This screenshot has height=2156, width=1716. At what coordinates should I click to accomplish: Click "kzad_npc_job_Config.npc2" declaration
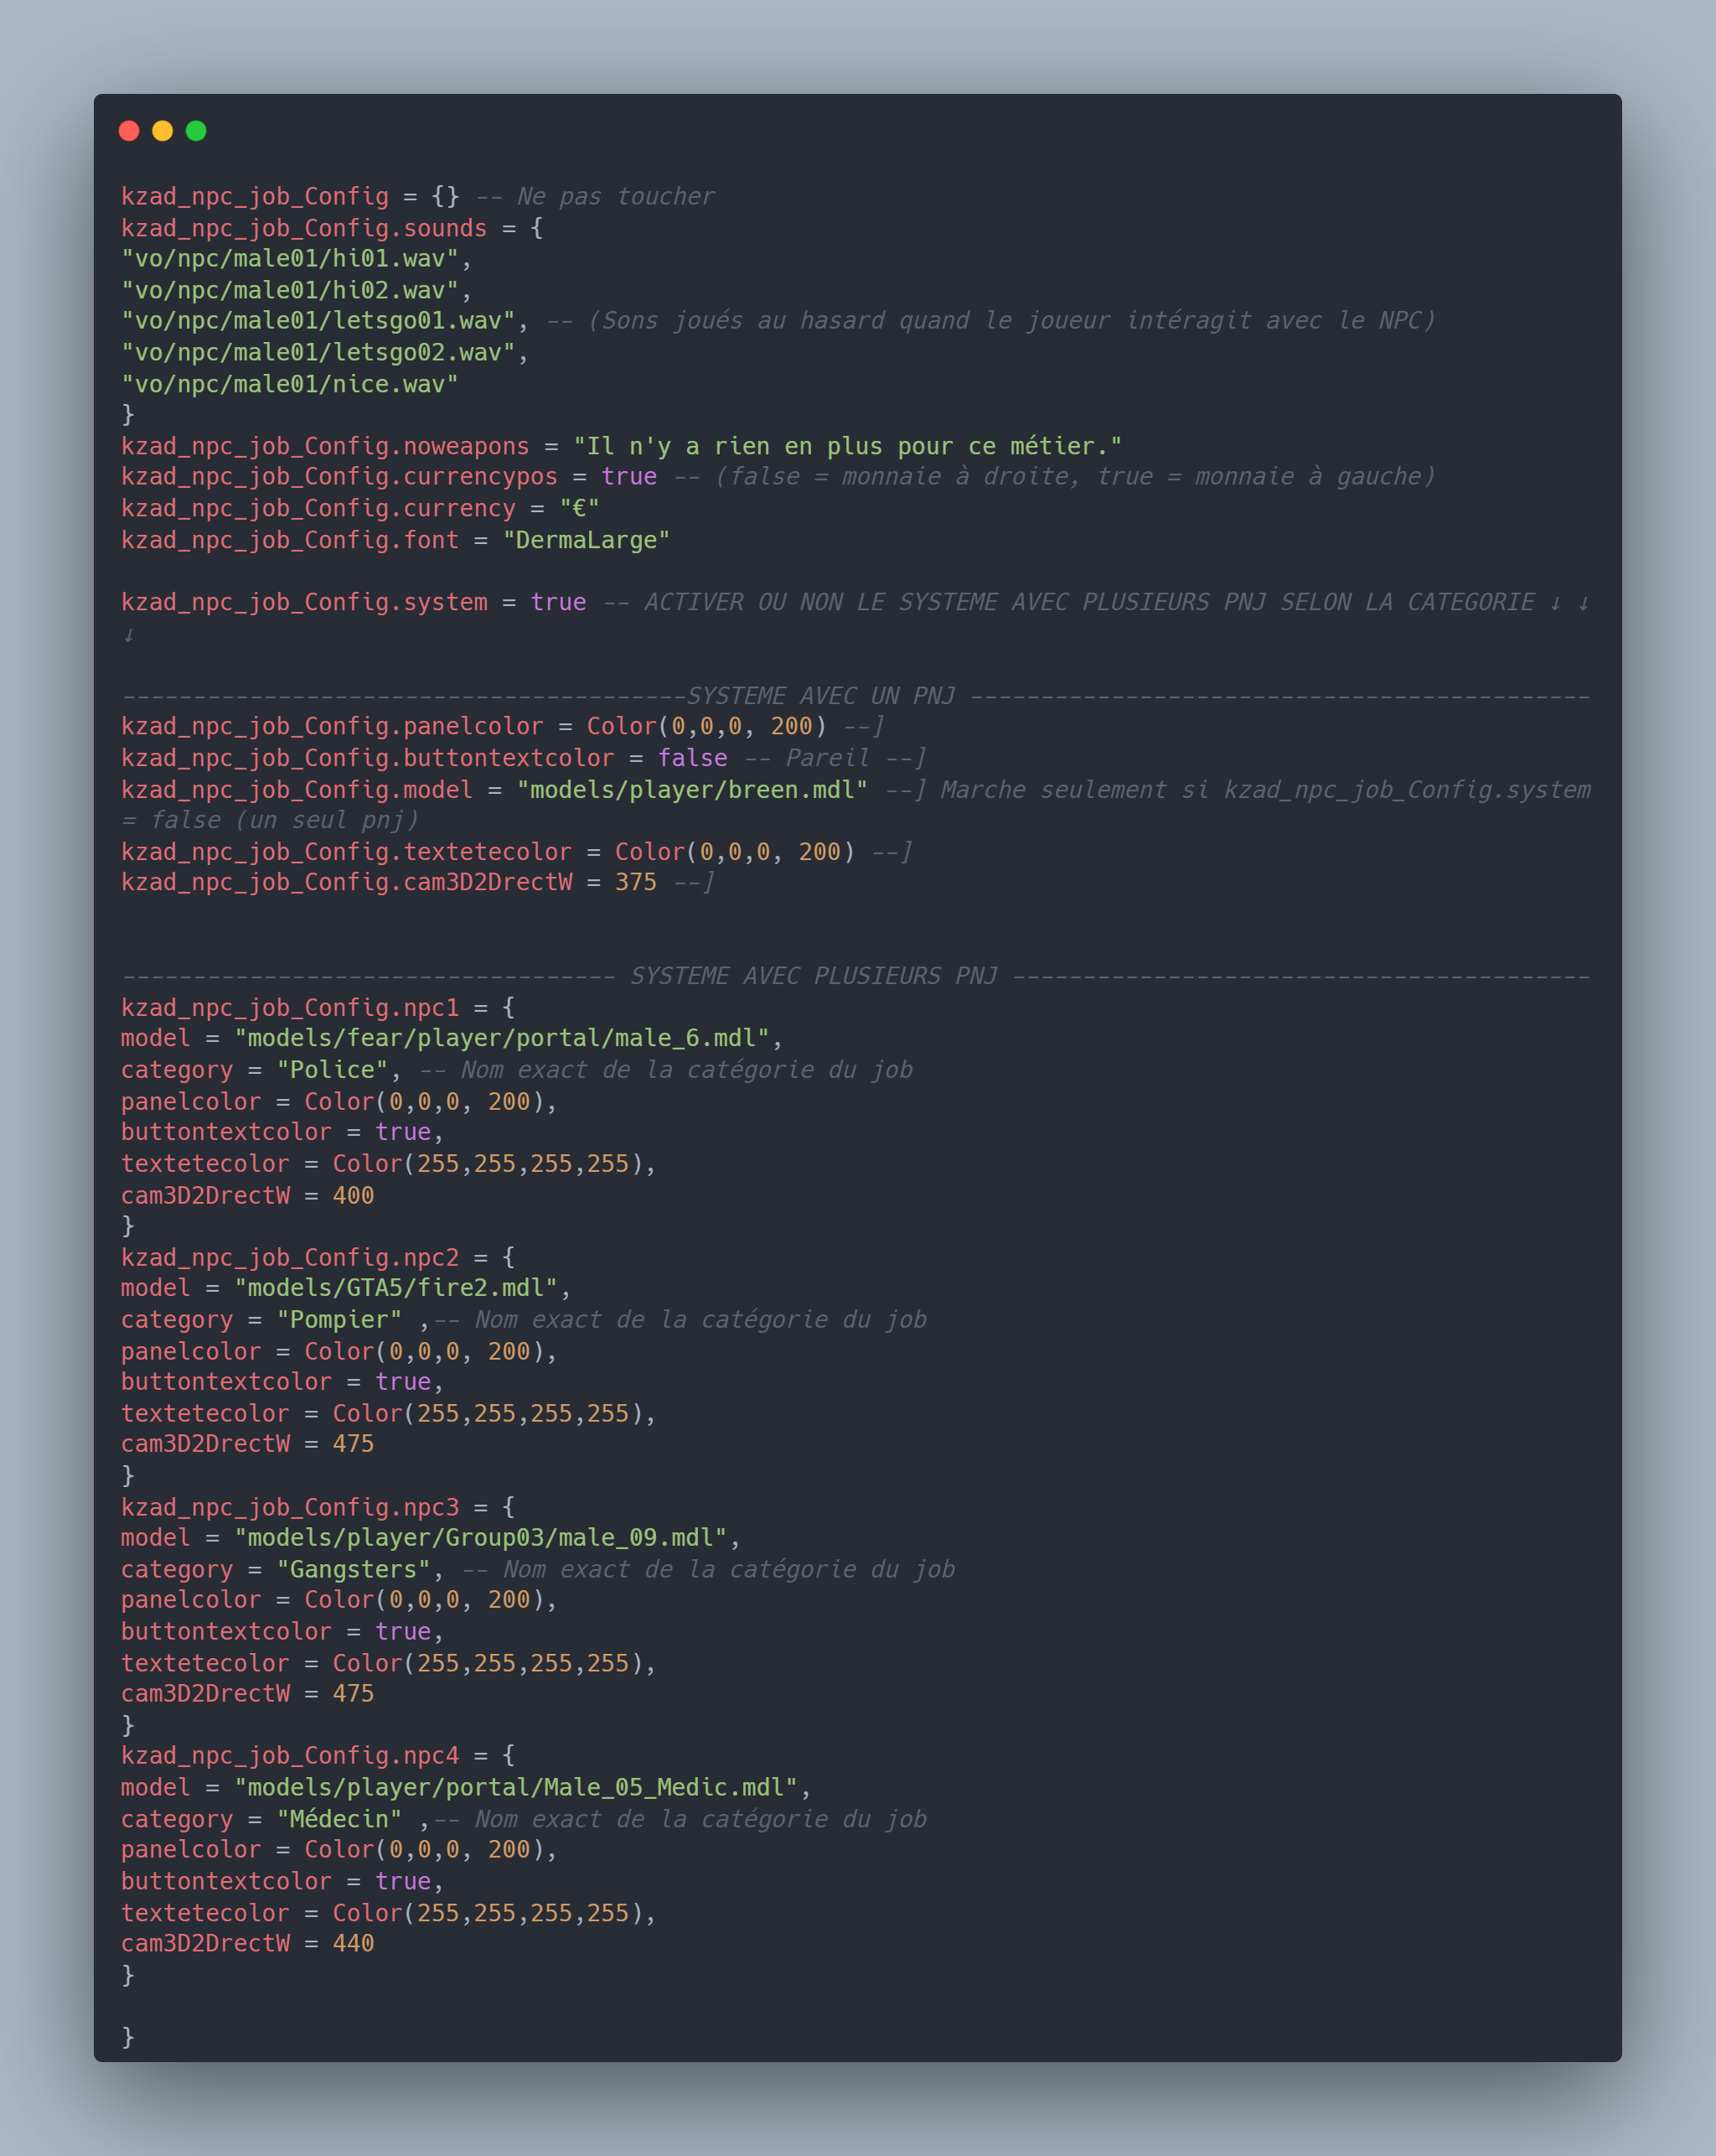(x=290, y=1258)
